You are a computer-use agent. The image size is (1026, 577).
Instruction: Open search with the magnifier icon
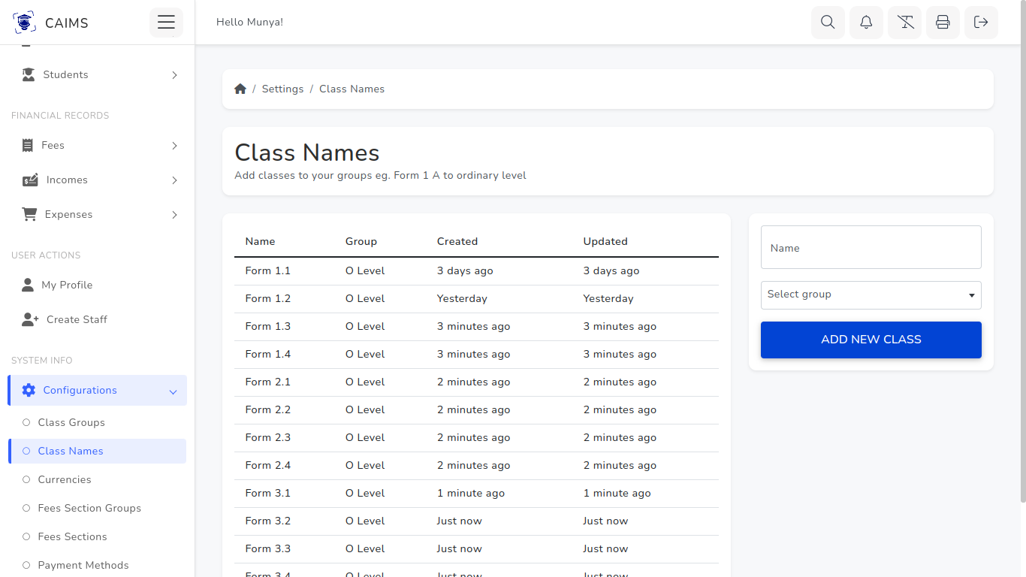click(x=828, y=23)
